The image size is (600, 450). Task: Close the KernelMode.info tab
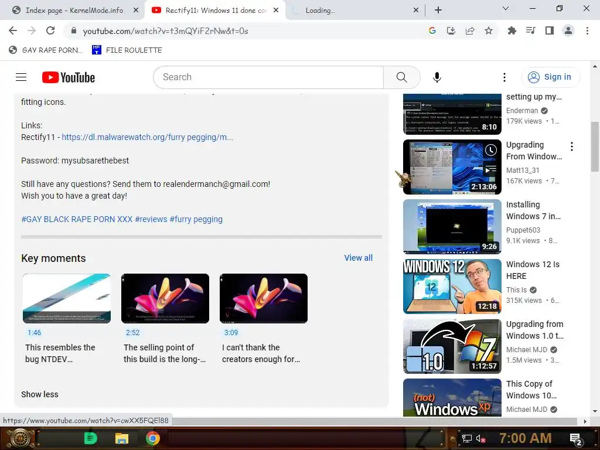136,11
